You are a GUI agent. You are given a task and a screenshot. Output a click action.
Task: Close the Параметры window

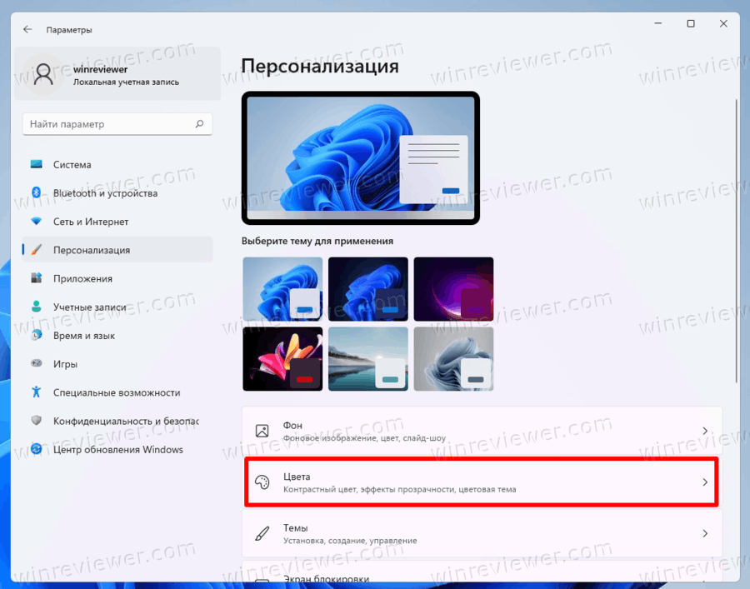[723, 23]
